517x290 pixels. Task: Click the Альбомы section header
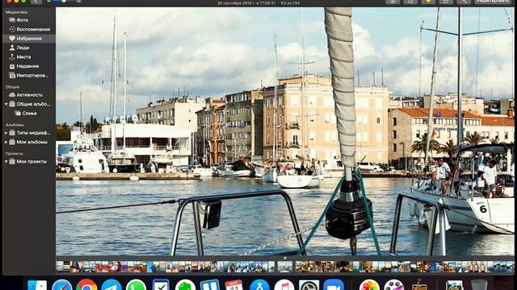click(x=15, y=125)
